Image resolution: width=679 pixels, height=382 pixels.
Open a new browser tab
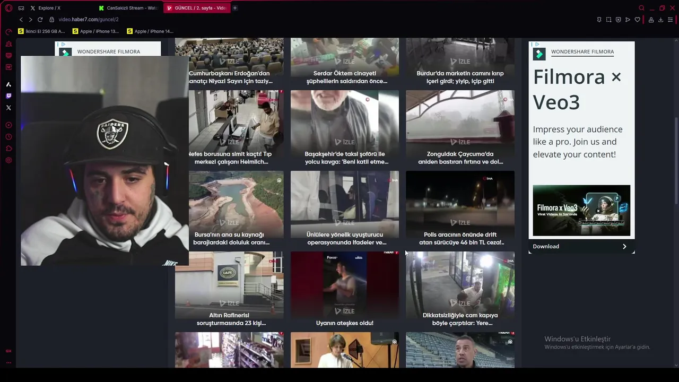235,8
